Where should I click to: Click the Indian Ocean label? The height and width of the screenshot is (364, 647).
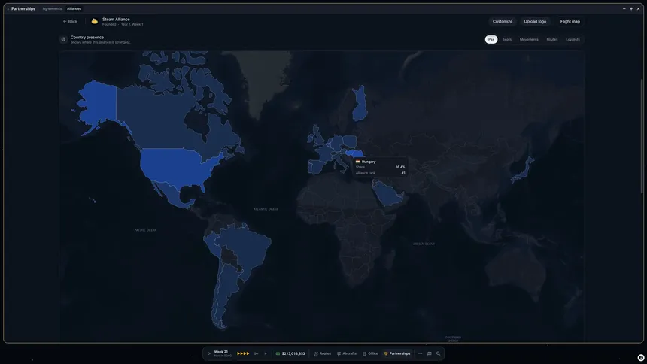(x=424, y=244)
